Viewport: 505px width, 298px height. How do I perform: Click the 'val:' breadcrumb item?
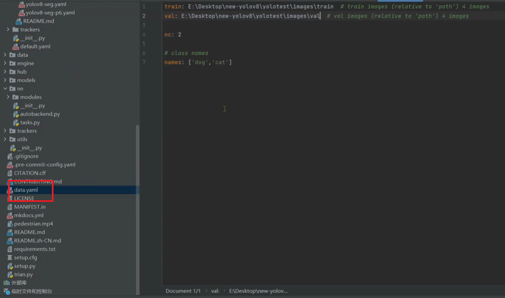coord(215,291)
